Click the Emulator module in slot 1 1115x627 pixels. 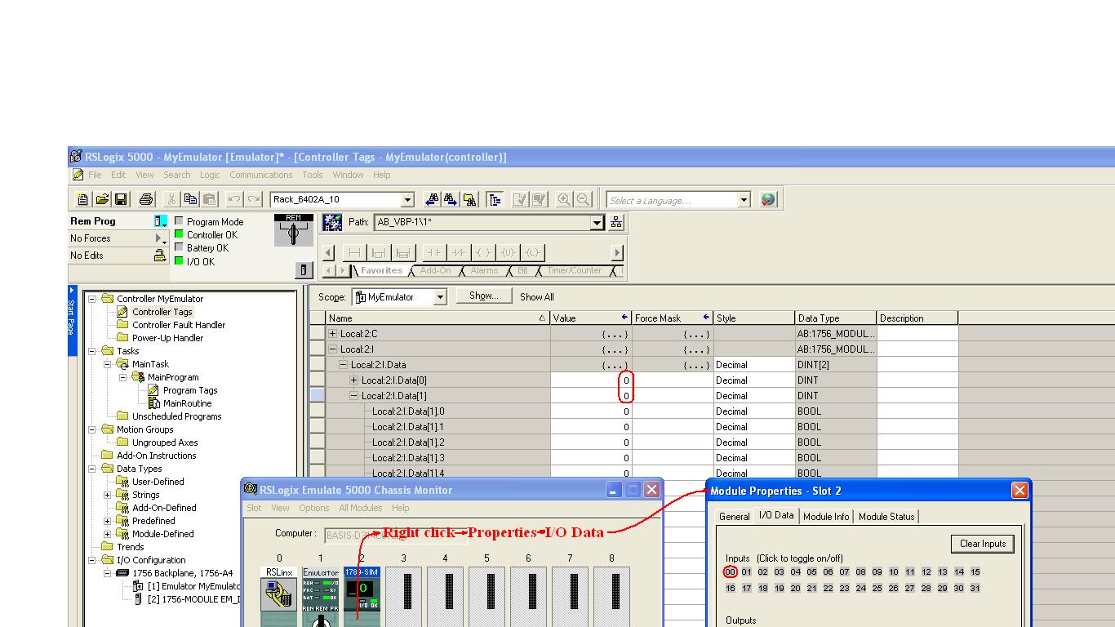321,597
